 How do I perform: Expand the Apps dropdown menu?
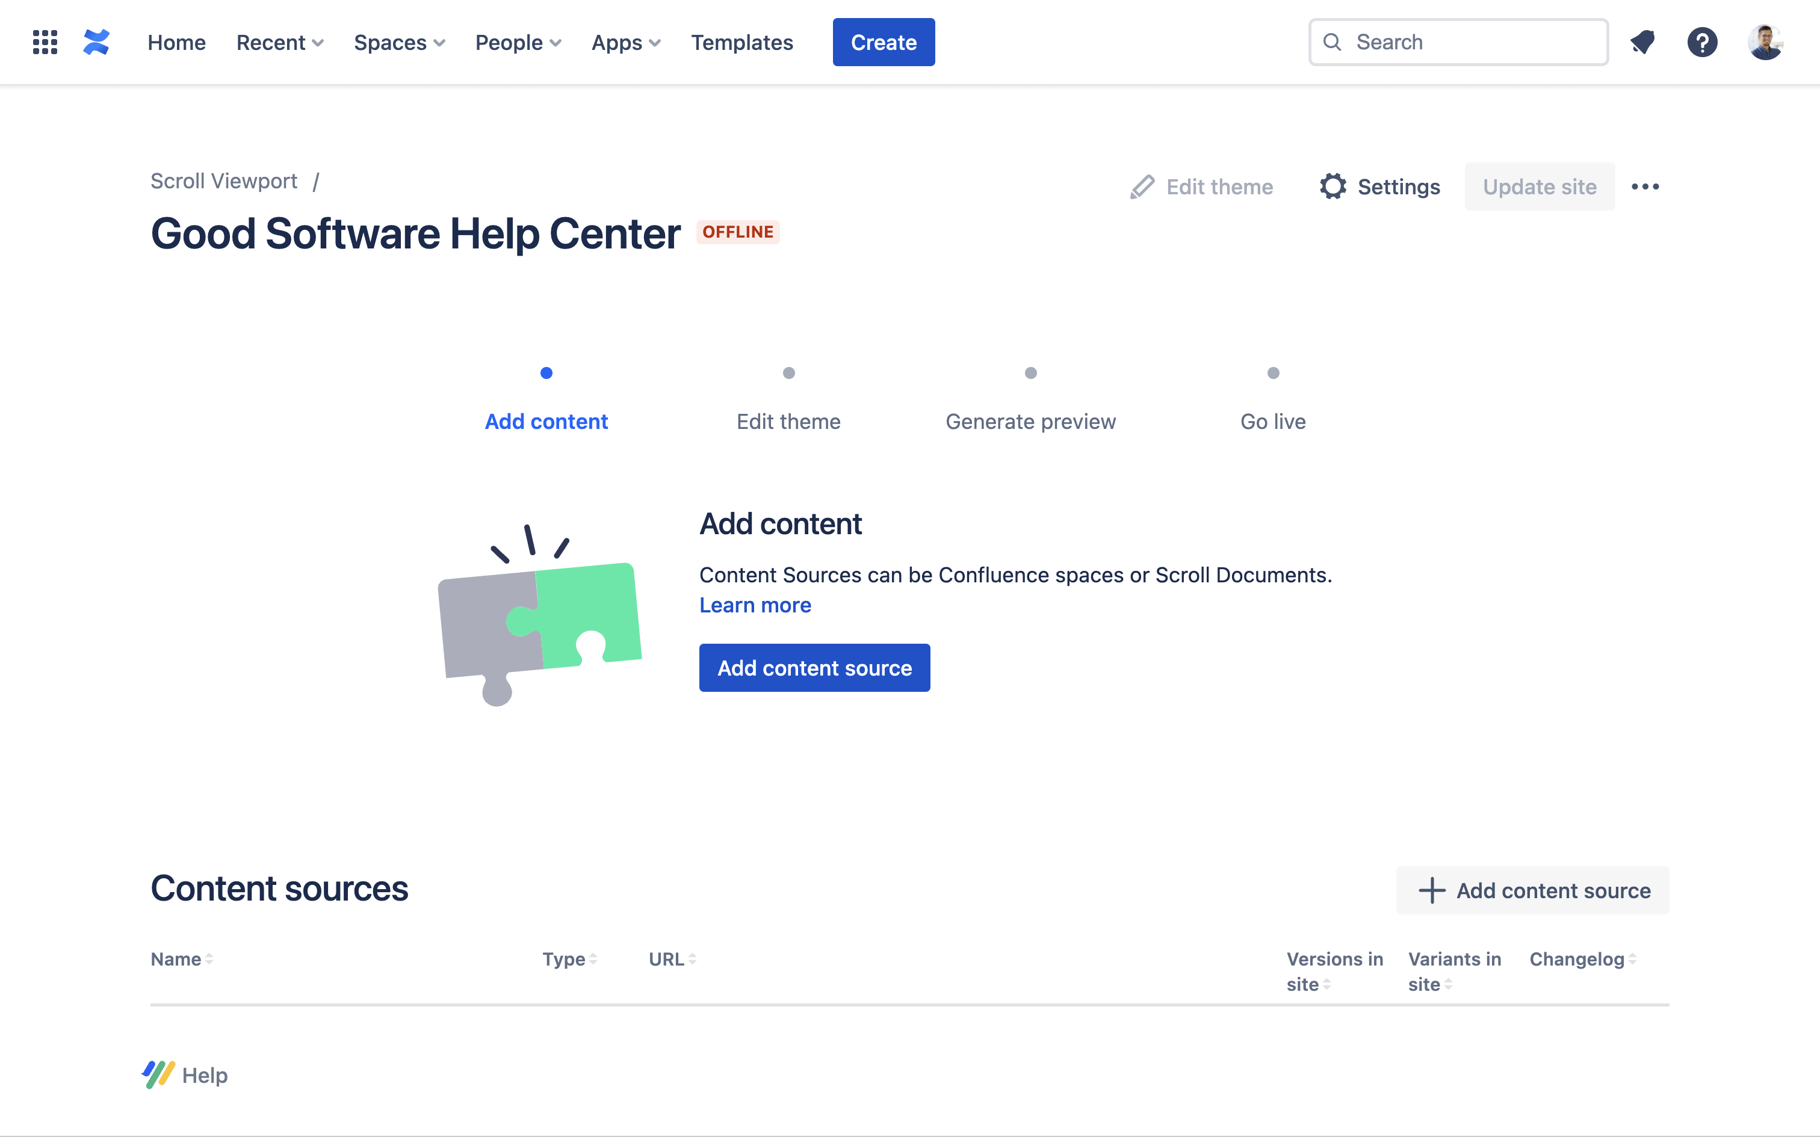tap(626, 42)
